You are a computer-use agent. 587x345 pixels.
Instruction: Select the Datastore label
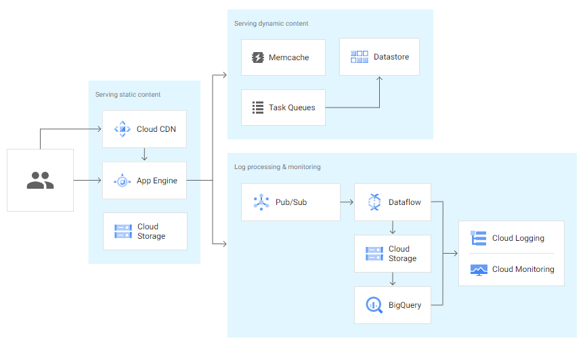391,57
